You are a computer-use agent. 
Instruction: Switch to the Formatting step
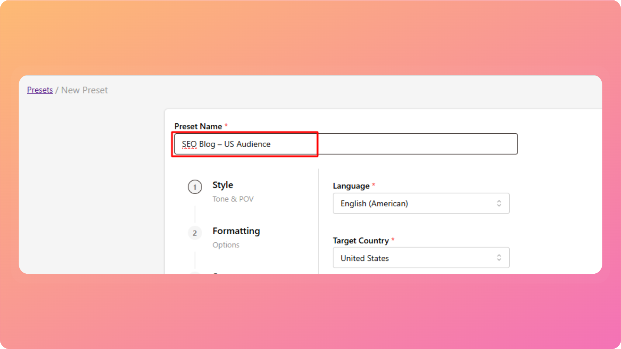click(x=236, y=231)
